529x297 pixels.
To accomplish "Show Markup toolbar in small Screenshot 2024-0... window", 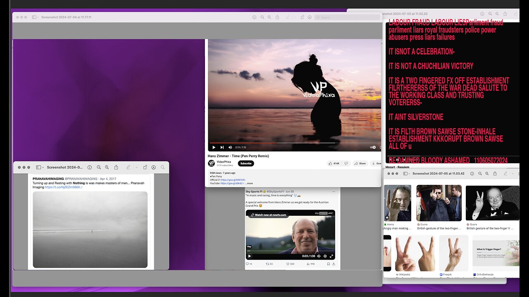I will coord(153,167).
